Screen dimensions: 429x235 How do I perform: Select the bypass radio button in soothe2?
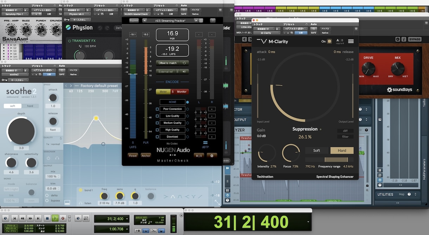47,201
